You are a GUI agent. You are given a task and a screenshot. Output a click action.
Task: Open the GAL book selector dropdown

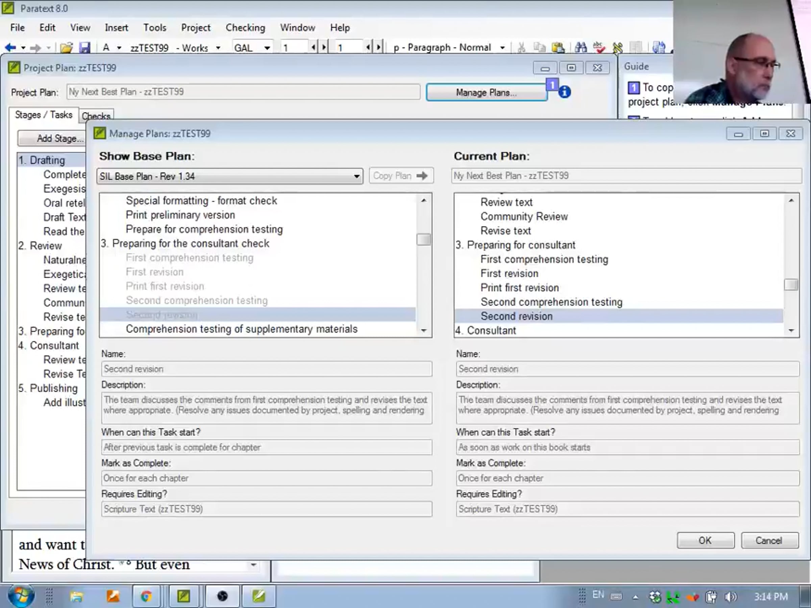[x=267, y=48]
